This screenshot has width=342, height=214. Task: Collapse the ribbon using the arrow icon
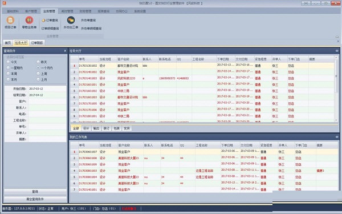337,37
